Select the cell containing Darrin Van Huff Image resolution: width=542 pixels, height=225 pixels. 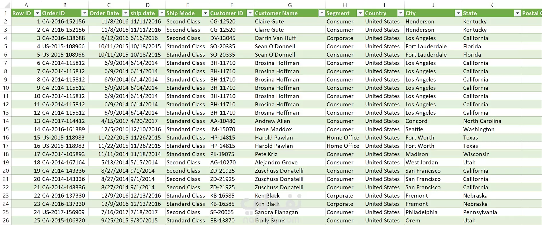pyautogui.click(x=290, y=38)
